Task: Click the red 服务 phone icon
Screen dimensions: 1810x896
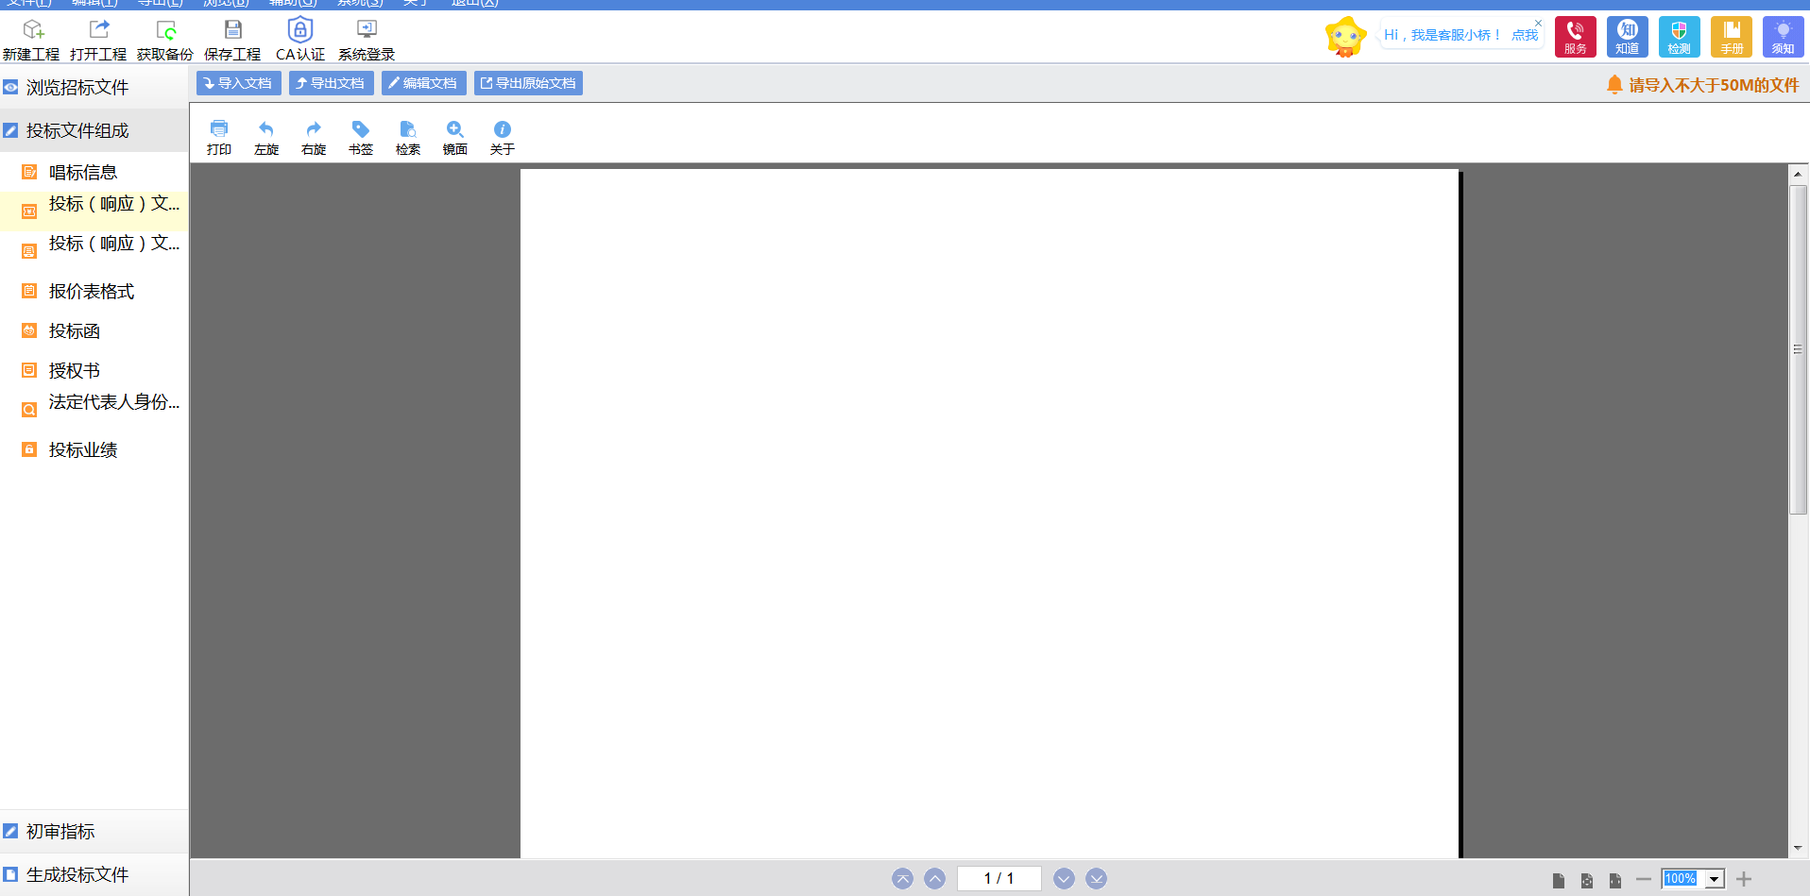Action: tap(1576, 37)
